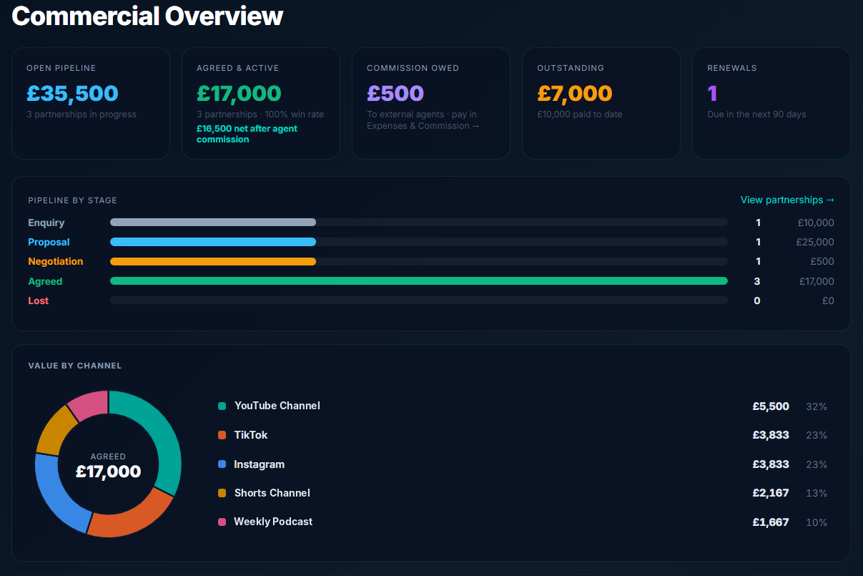This screenshot has height=576, width=863.
Task: Click the 10% Weekly Podcast share
Action: (x=817, y=522)
